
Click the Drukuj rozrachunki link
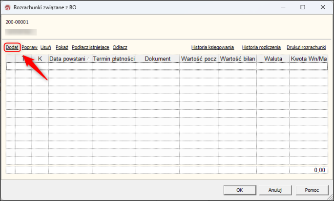pyautogui.click(x=306, y=47)
